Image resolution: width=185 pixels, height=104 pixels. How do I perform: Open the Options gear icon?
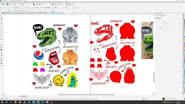(x=67, y=4)
